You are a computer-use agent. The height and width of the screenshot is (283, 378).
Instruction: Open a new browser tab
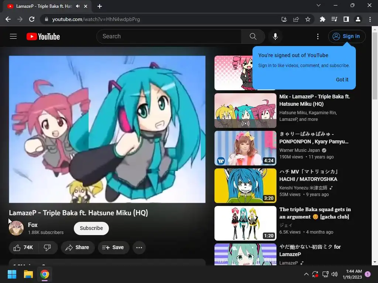[100, 6]
